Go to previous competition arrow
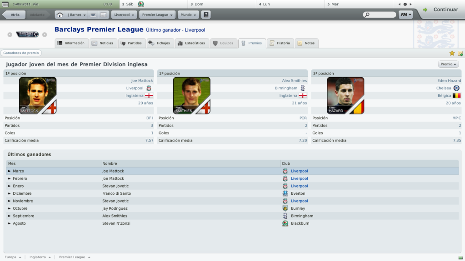The image size is (465, 261). pyautogui.click(x=10, y=34)
